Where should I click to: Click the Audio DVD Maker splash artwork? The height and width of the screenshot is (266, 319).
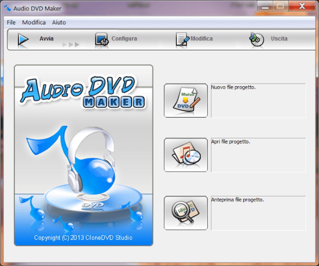tap(83, 155)
